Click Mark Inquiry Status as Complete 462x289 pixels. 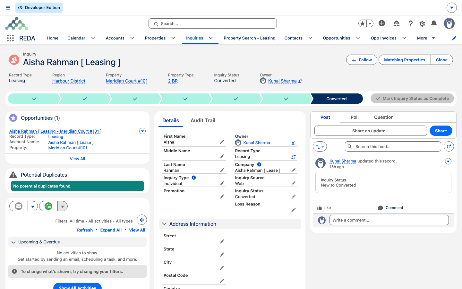pos(412,99)
